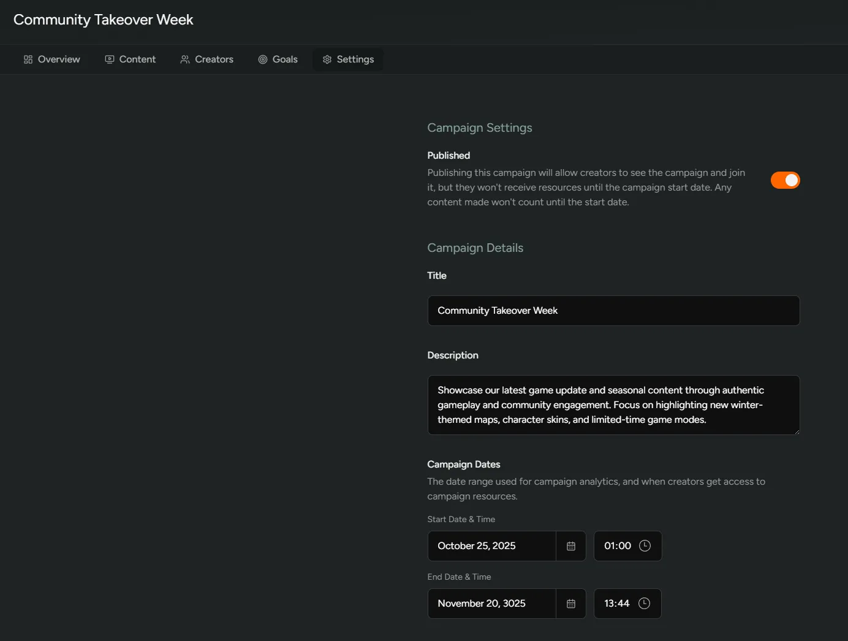Click the Goals target icon
The image size is (848, 641).
point(262,59)
